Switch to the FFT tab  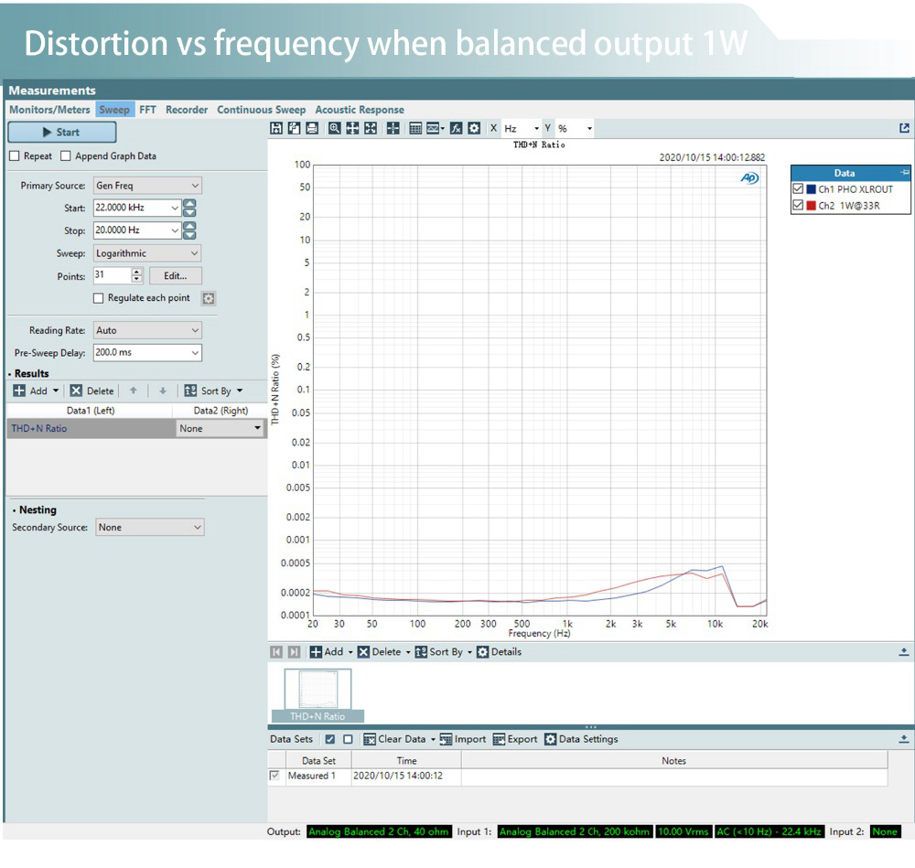(147, 110)
